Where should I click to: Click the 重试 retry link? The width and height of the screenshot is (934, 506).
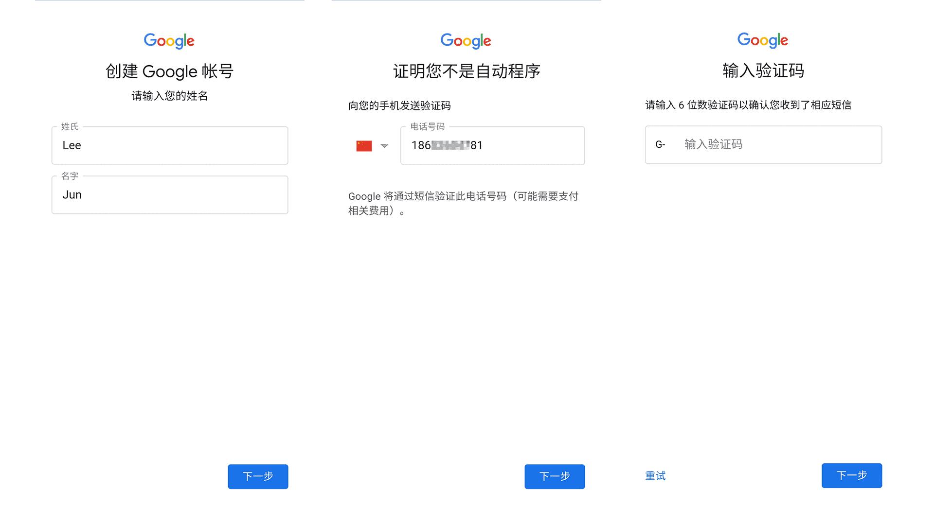655,476
